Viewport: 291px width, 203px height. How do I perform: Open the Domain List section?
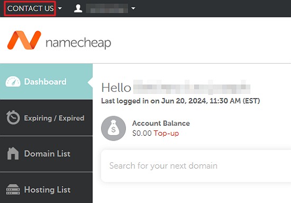coord(46,154)
